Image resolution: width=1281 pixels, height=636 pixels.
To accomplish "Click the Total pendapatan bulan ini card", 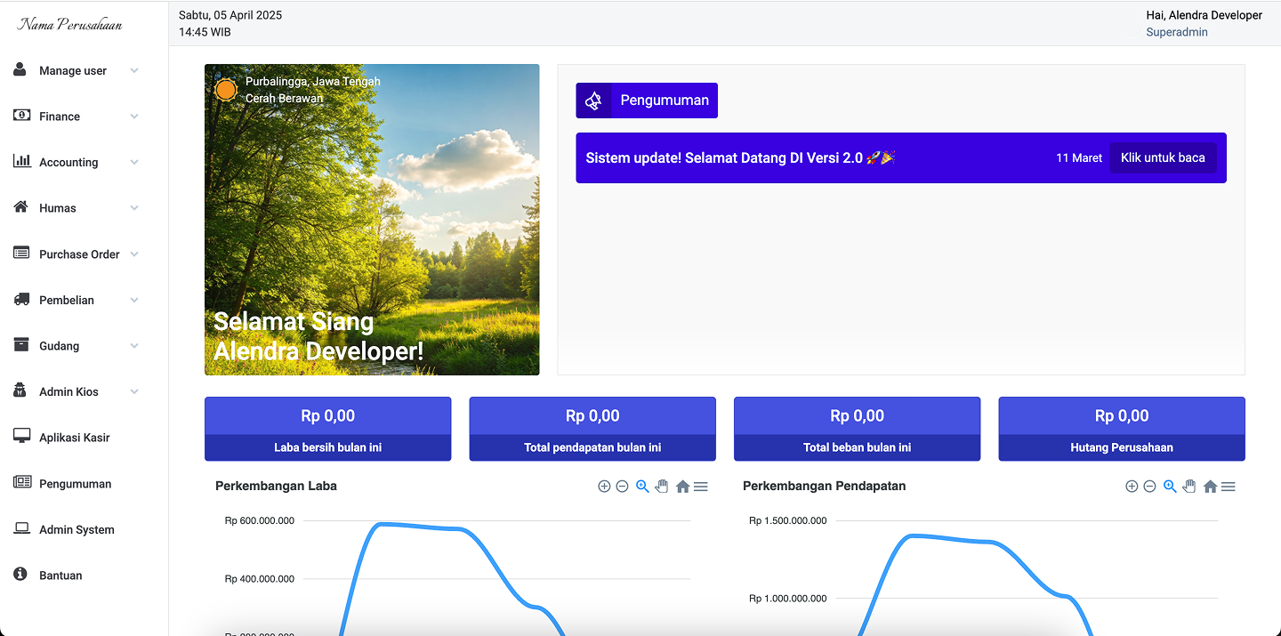I will (x=592, y=429).
